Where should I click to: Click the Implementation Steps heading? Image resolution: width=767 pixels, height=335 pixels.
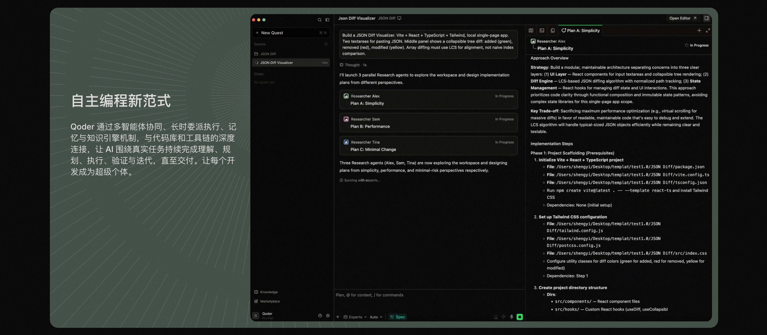[x=552, y=144]
